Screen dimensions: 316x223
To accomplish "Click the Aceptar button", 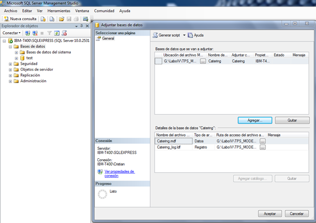I will tap(270, 214).
